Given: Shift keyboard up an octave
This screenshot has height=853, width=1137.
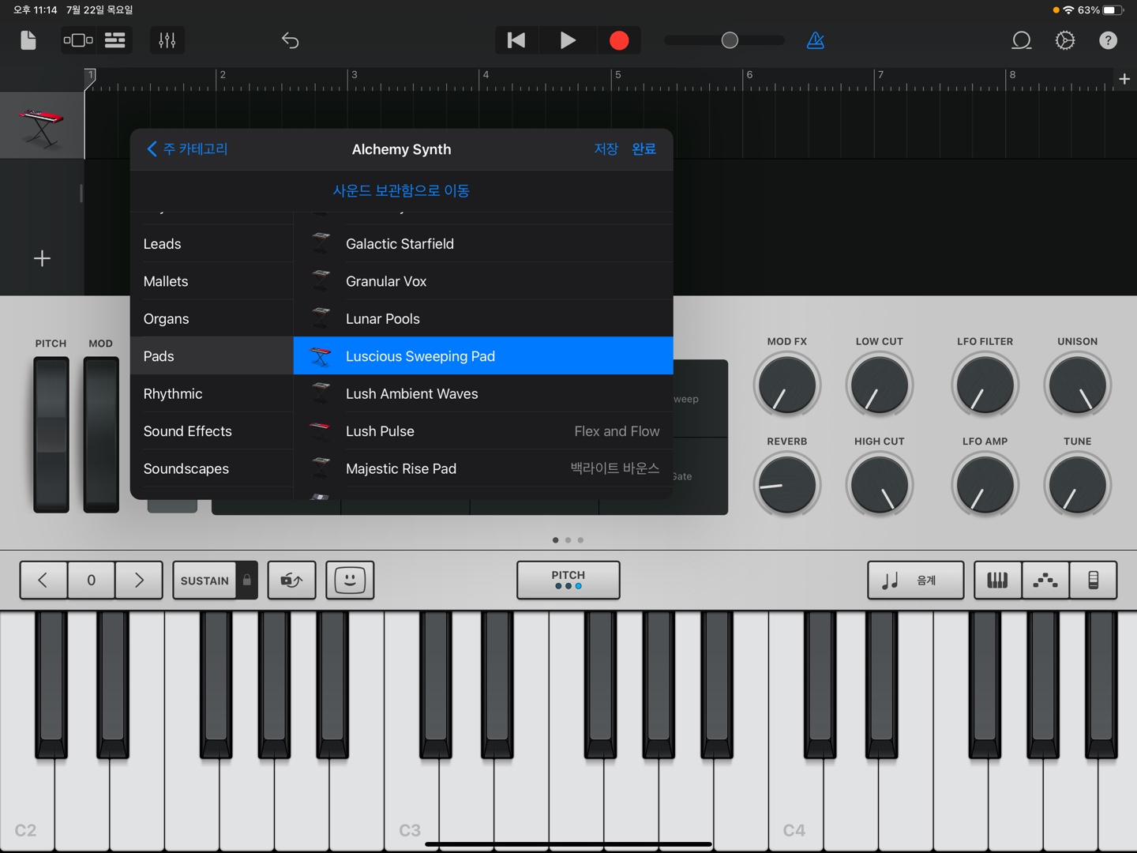Looking at the screenshot, I should (x=139, y=581).
